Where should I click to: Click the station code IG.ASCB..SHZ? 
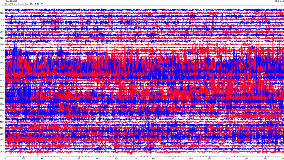point(11,1)
